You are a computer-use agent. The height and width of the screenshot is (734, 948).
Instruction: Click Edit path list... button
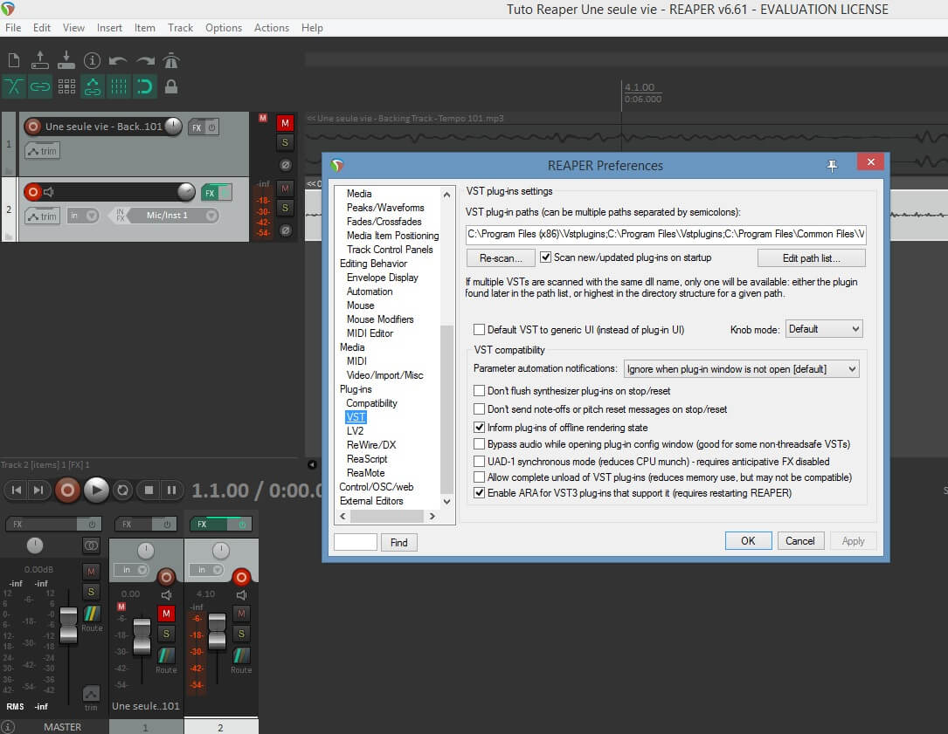point(812,258)
